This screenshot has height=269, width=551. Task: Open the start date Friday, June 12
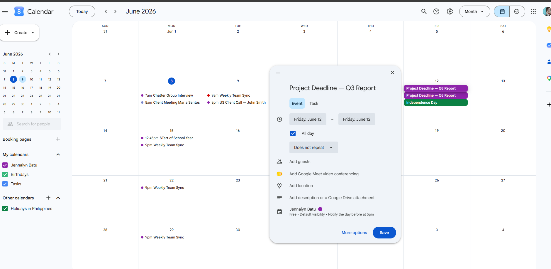[308, 119]
